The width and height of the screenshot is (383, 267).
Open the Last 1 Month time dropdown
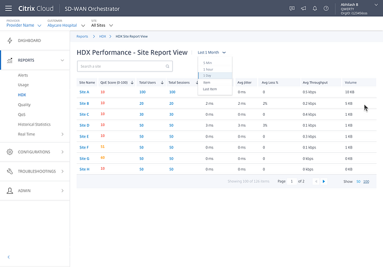pos(212,52)
